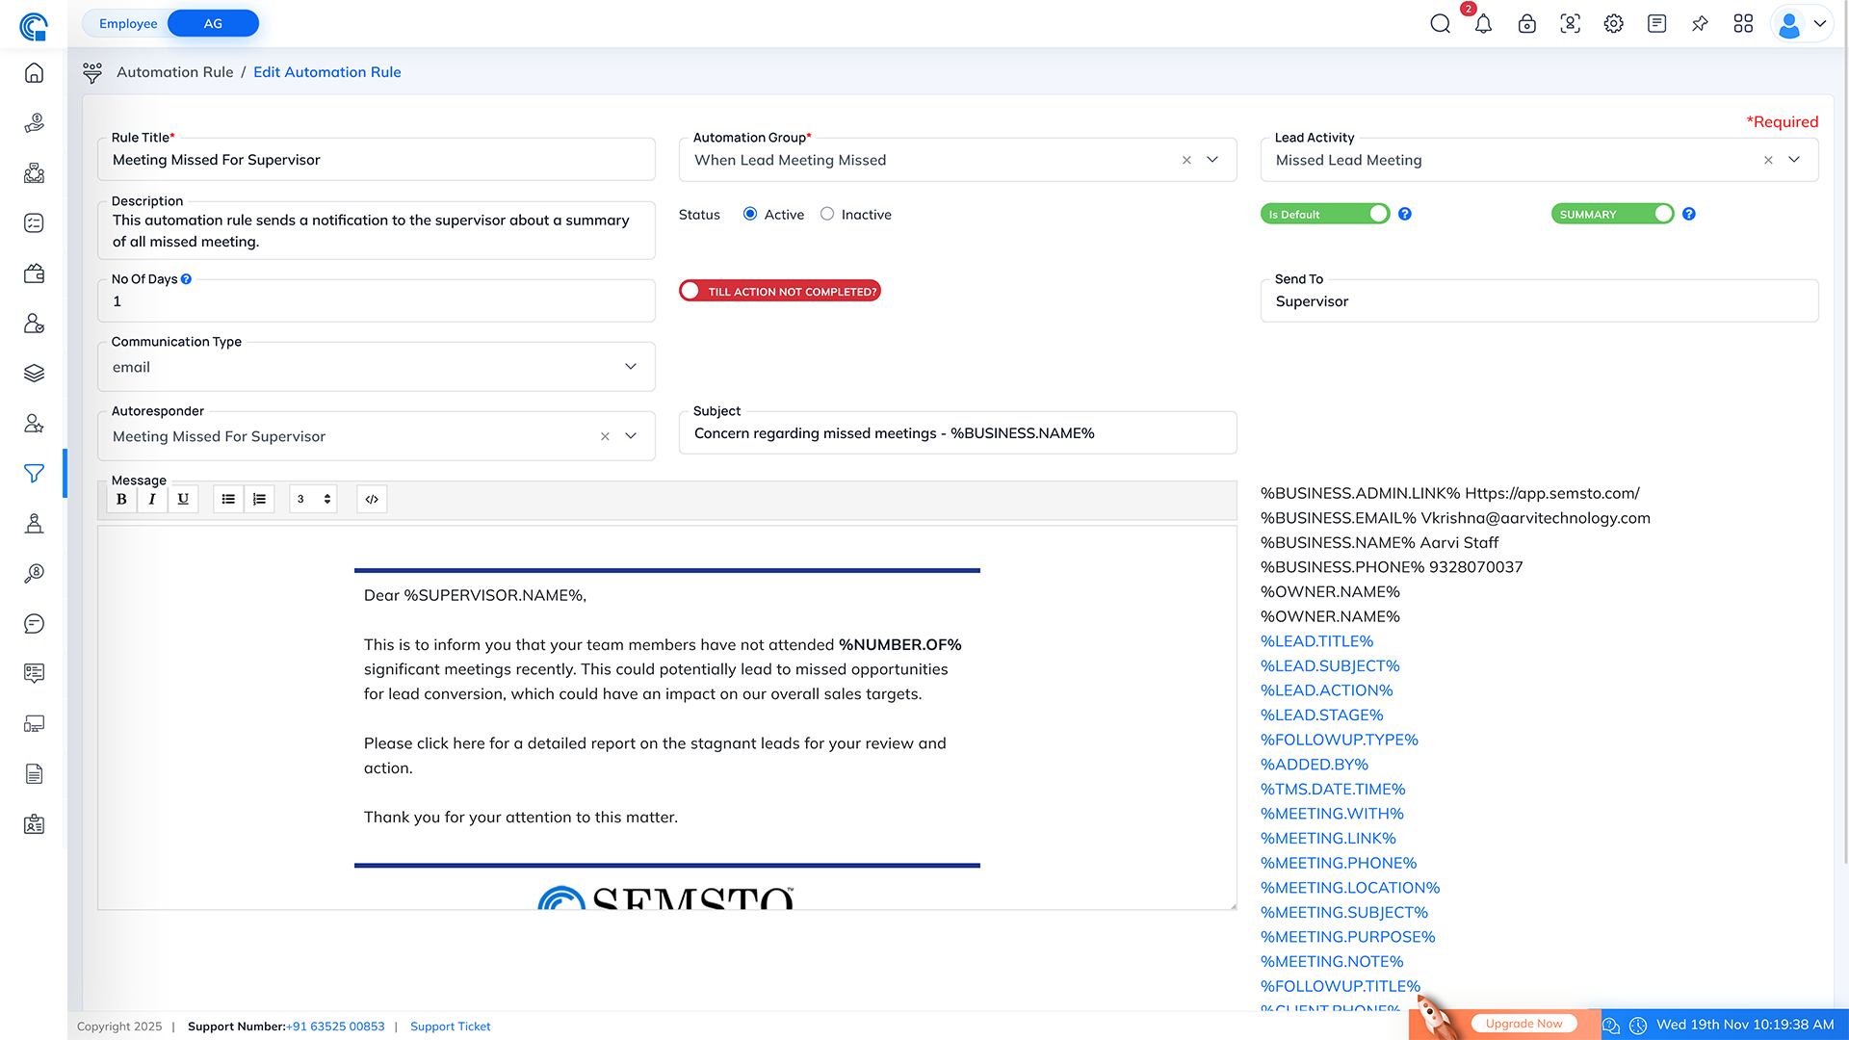Click the code view editor button
Screen dimensions: 1849x1040
pos(372,499)
